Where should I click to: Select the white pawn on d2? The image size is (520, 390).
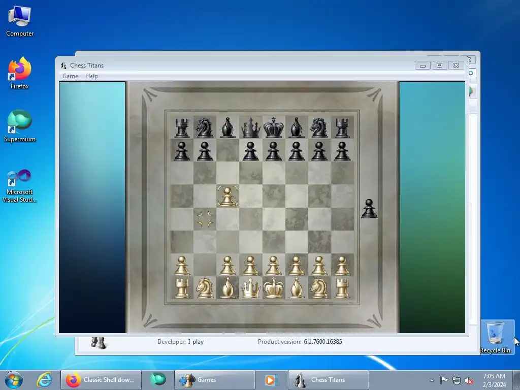pos(250,266)
